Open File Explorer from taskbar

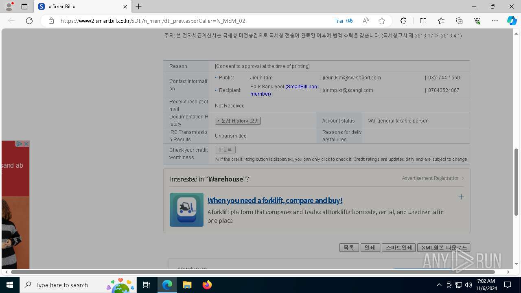[187, 285]
